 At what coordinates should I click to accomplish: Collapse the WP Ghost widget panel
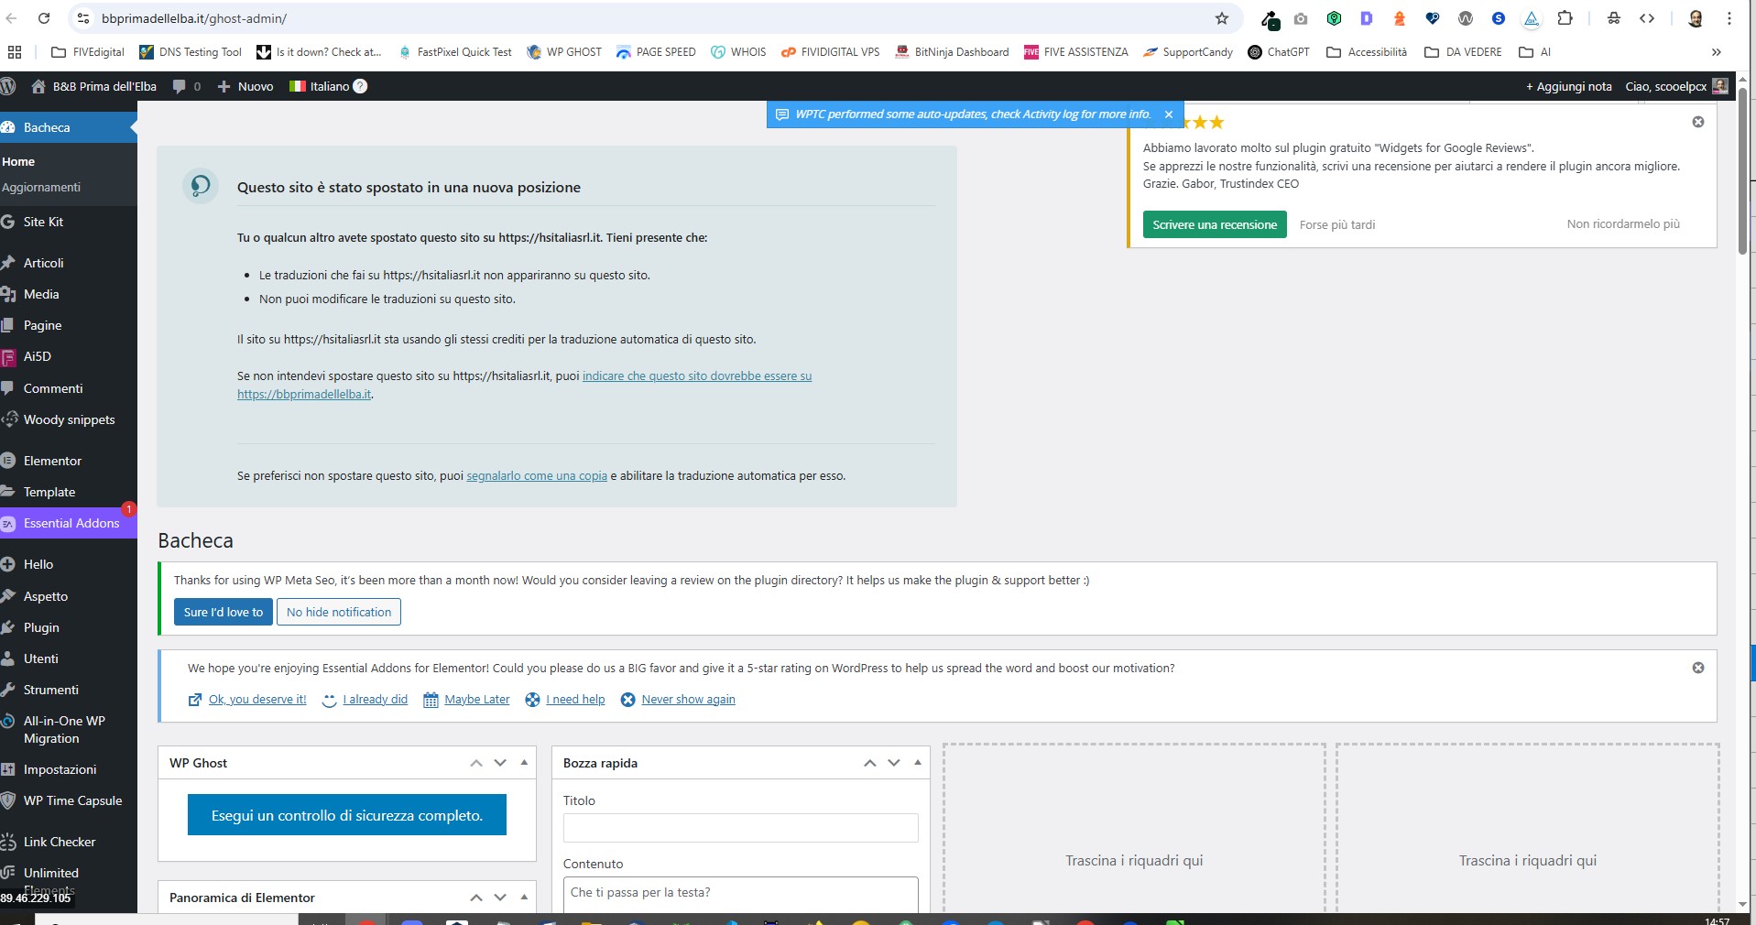(524, 763)
